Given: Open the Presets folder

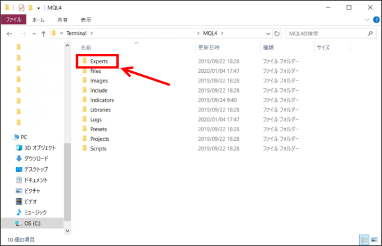Looking at the screenshot, I should 98,129.
